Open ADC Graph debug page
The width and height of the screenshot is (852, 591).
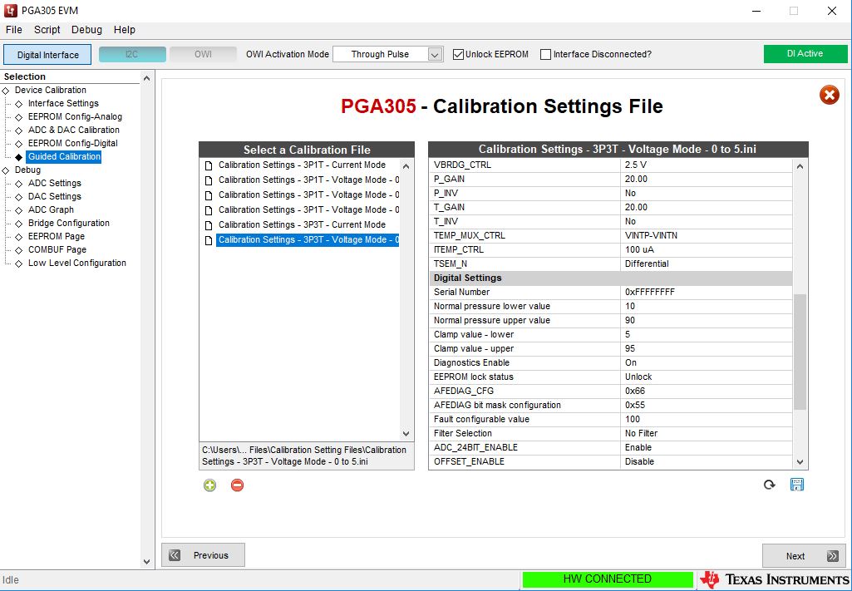(51, 209)
